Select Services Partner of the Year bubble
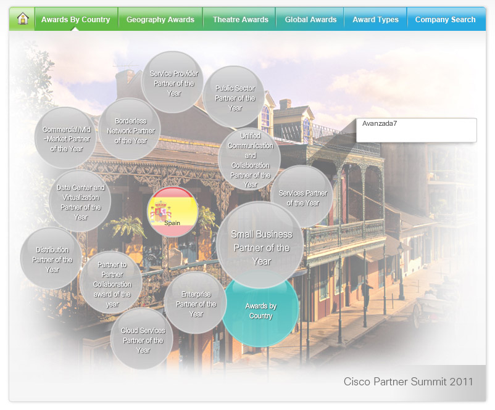 point(302,197)
